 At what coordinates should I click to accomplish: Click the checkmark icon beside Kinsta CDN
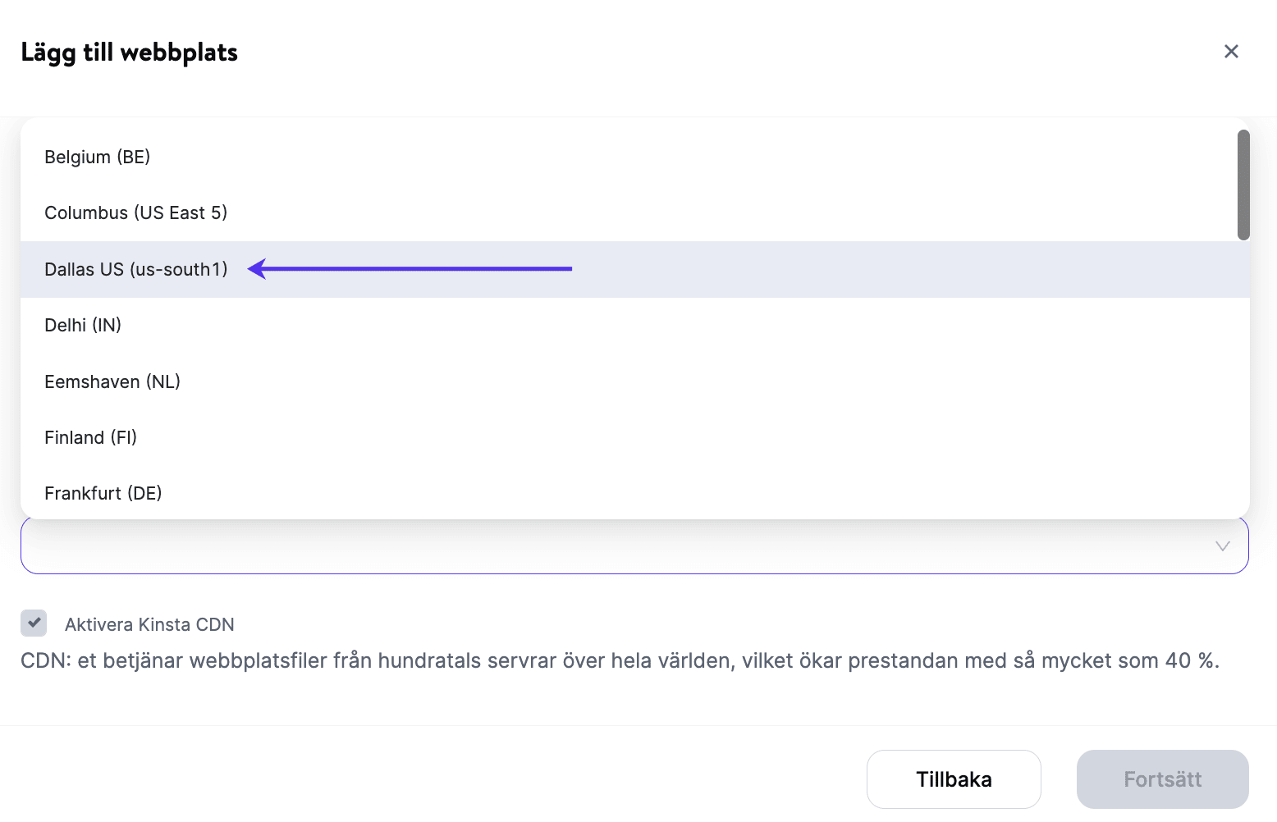pos(34,623)
